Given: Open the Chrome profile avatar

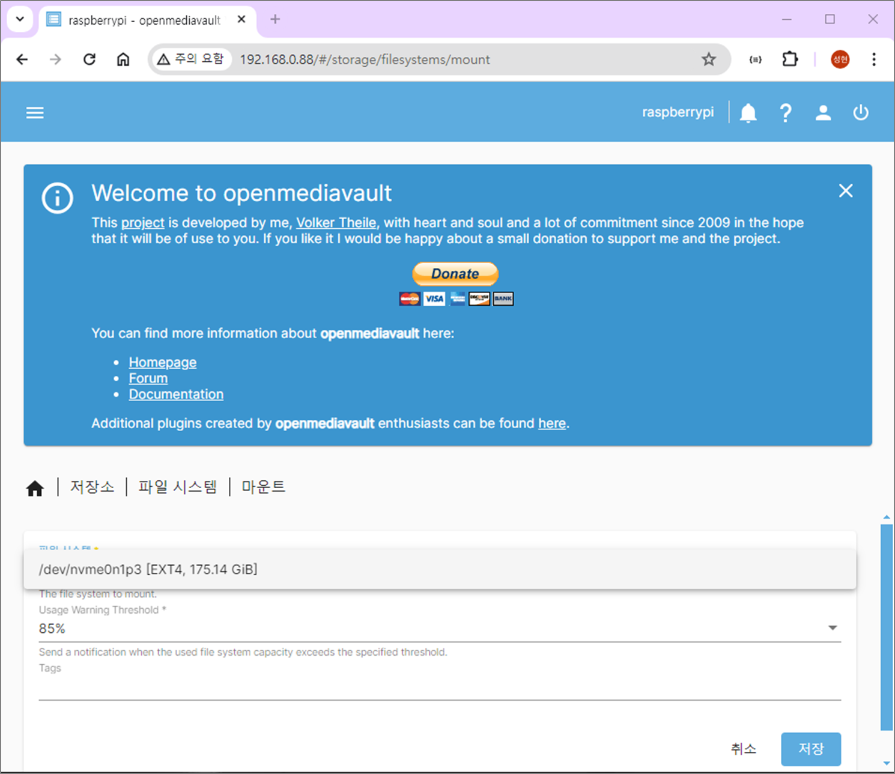Looking at the screenshot, I should pos(840,59).
